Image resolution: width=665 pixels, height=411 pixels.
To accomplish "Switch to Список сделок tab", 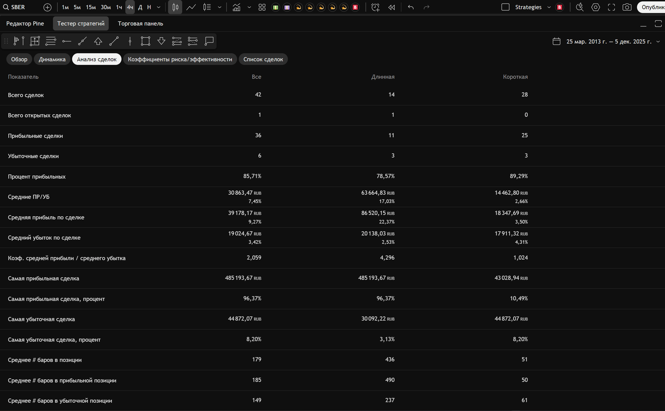I will click(x=263, y=59).
